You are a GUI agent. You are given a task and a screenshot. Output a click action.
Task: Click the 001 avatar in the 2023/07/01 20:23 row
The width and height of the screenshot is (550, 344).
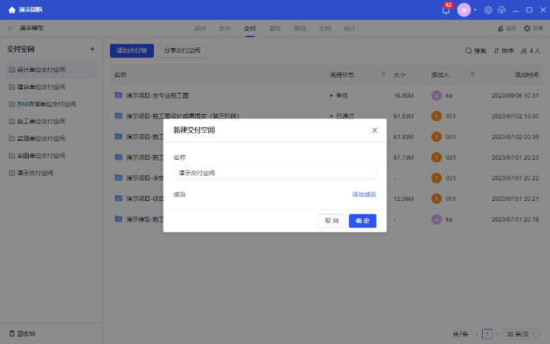click(x=437, y=158)
